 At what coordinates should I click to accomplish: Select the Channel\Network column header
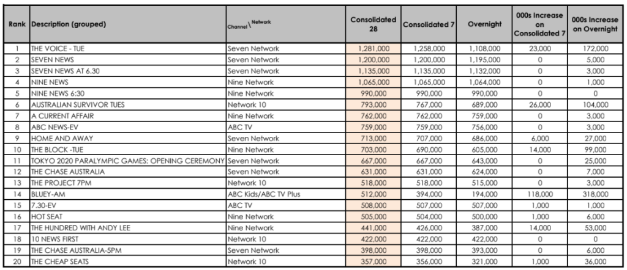(285, 24)
